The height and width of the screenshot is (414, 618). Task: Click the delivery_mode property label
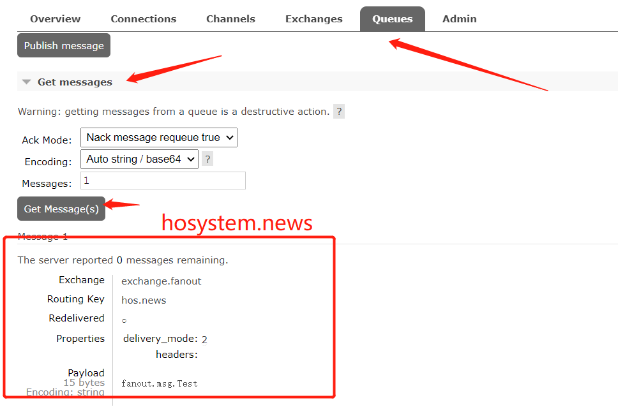[x=160, y=339]
